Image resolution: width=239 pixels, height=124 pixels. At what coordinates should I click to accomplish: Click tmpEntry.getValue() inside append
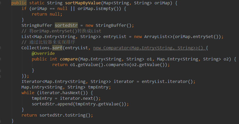coord(99,104)
